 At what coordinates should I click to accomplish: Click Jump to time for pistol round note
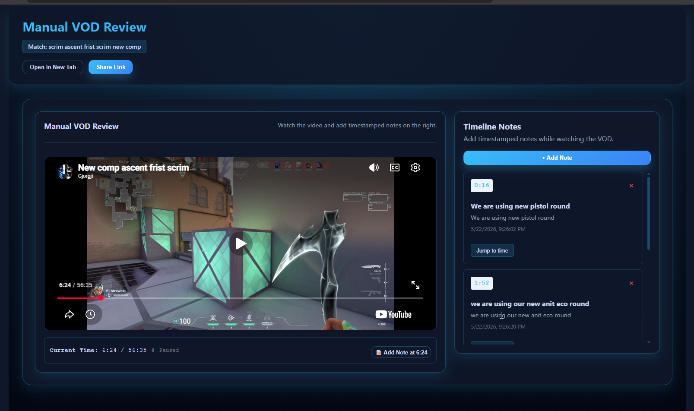492,250
